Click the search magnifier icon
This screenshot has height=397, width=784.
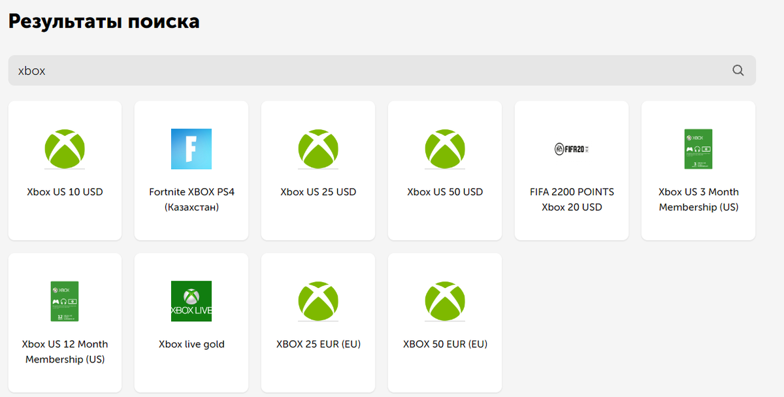coord(738,70)
